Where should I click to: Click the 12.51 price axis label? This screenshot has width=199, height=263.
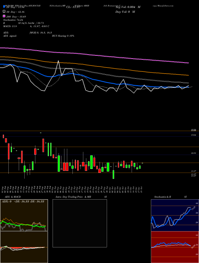point(194,153)
